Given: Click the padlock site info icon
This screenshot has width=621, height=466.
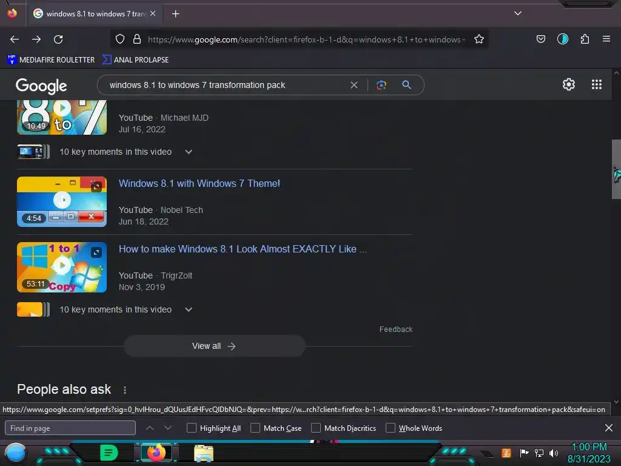Looking at the screenshot, I should coord(137,39).
